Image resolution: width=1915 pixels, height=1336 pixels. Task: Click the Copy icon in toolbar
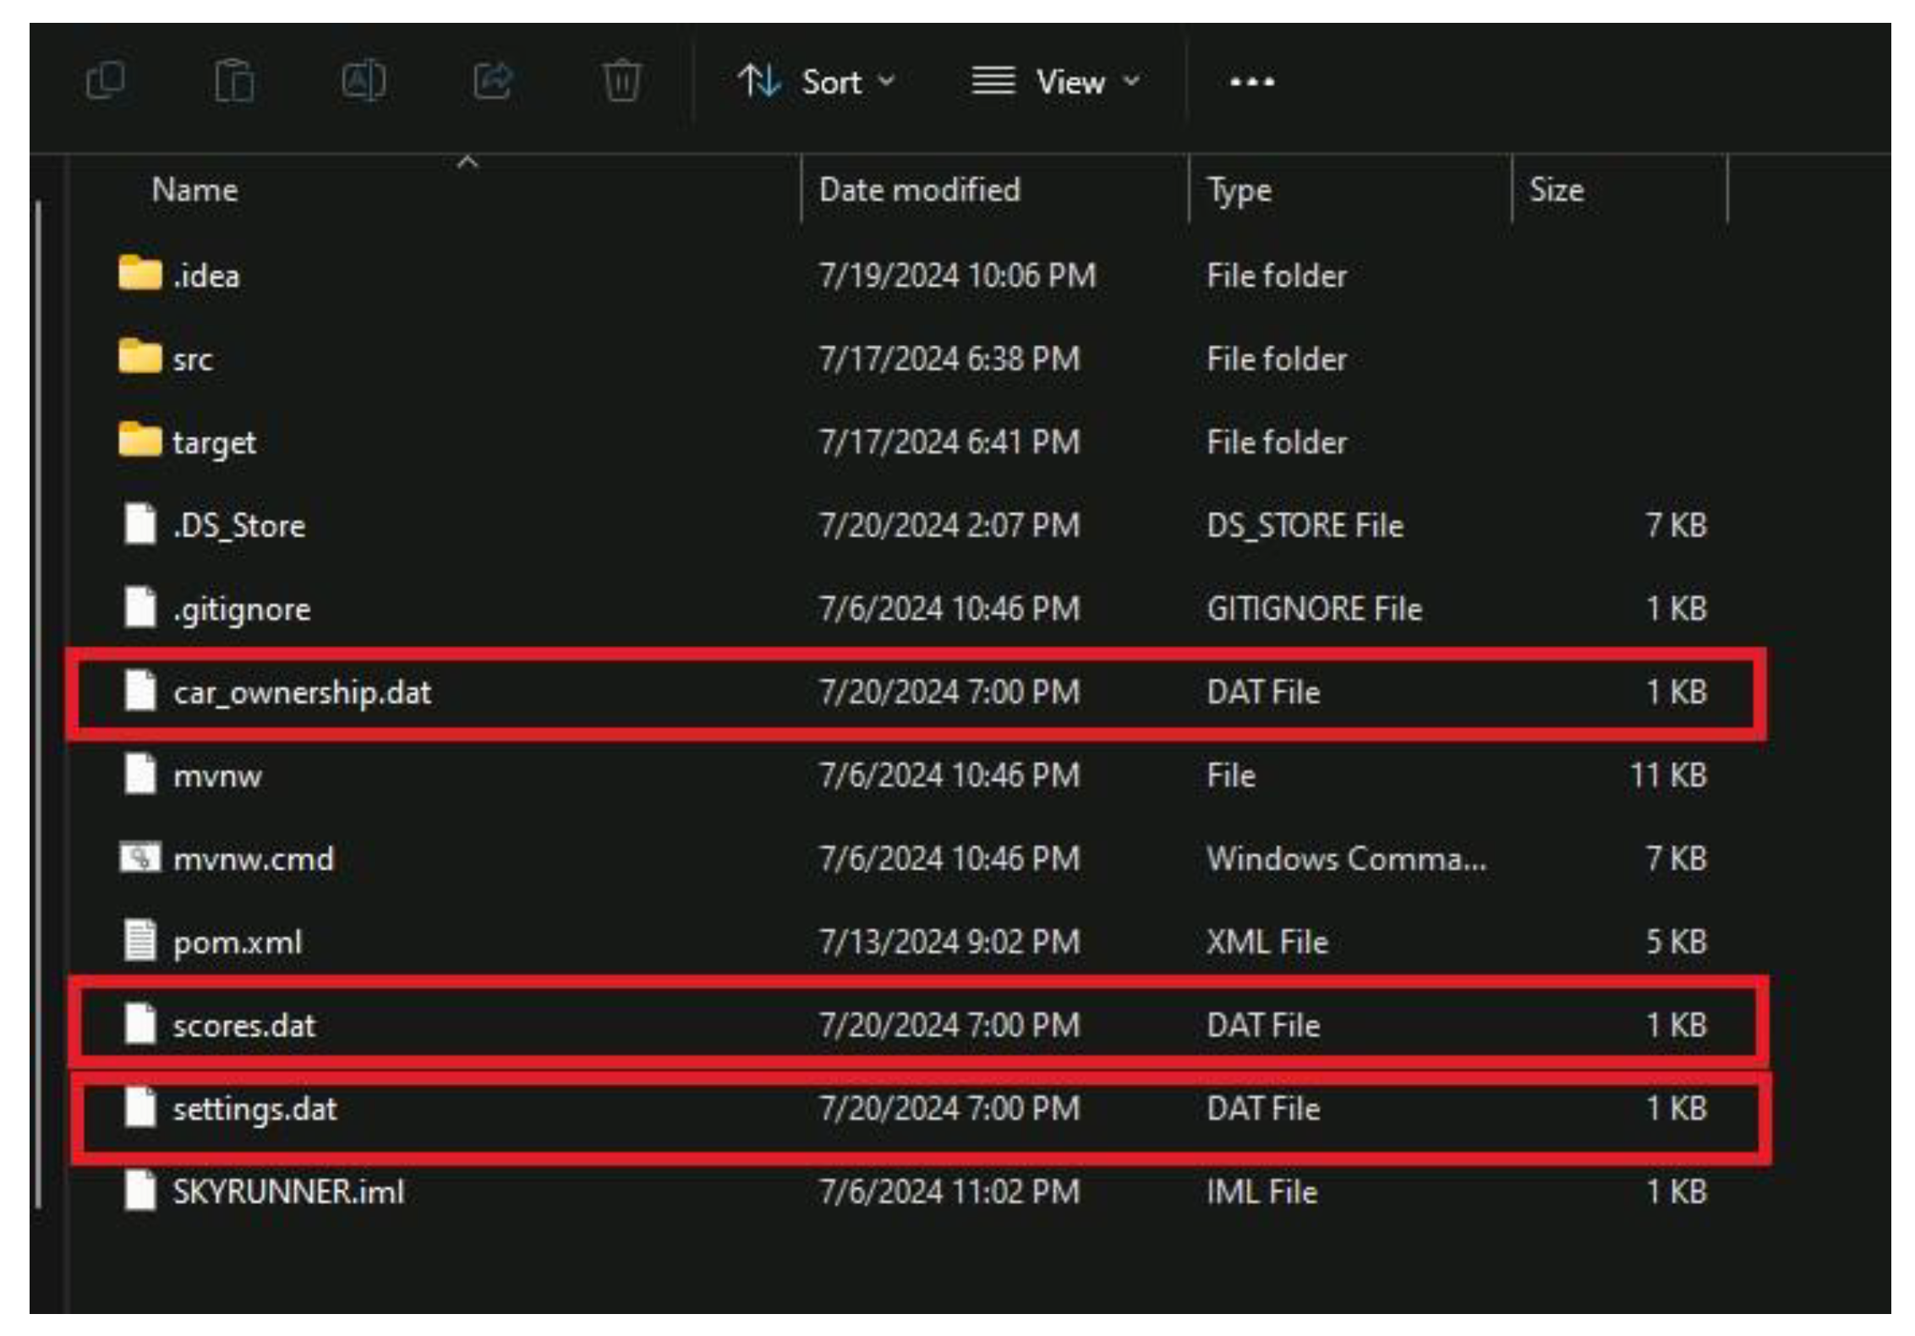(x=106, y=81)
